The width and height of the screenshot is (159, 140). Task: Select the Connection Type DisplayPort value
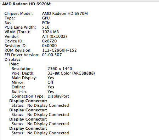point(58,96)
